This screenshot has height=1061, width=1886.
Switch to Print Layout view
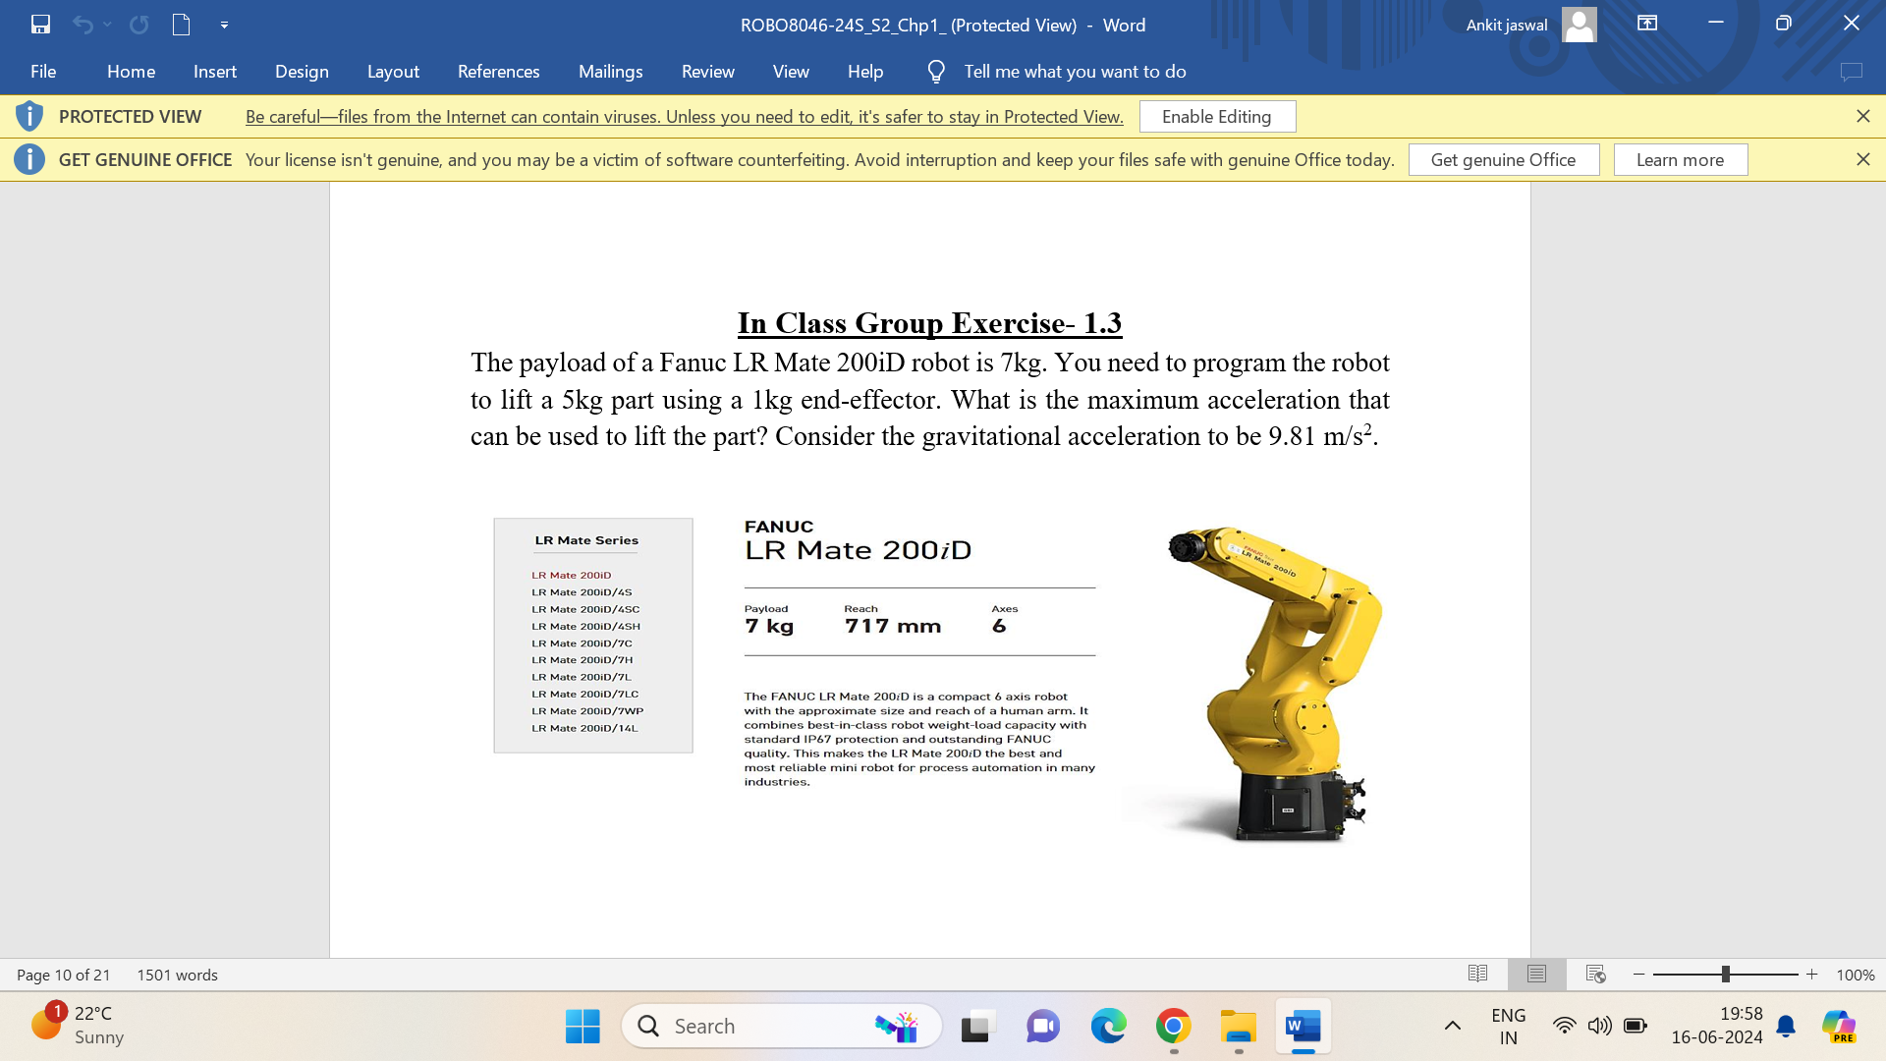pyautogui.click(x=1536, y=974)
